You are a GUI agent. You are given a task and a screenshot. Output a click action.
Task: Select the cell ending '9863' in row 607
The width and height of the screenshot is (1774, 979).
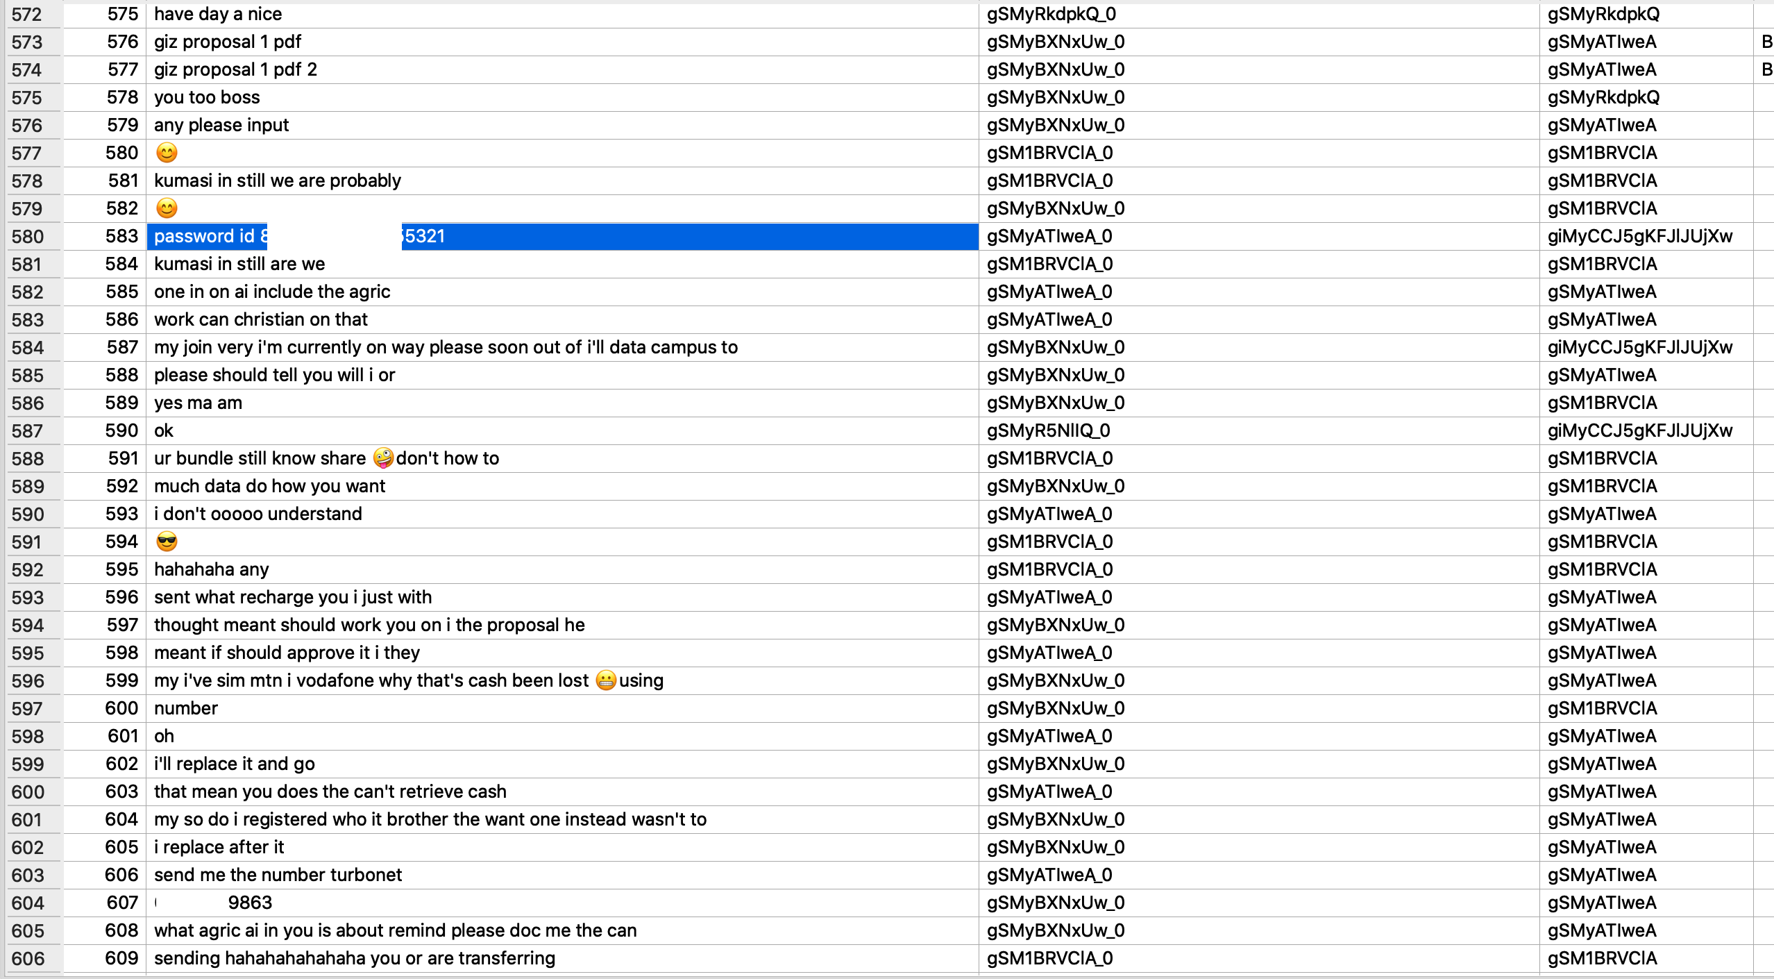click(562, 903)
